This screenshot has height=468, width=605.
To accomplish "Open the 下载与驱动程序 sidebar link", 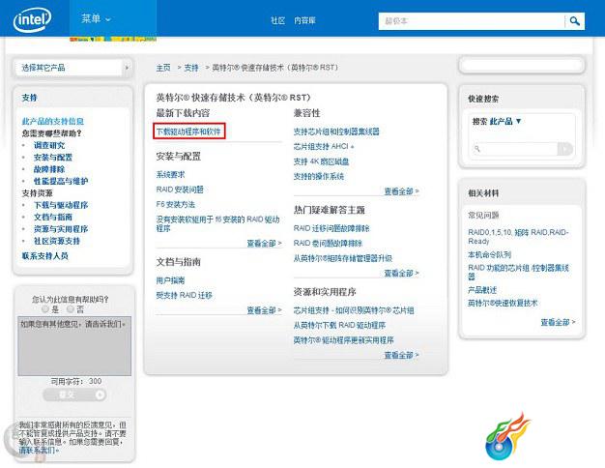I will tap(61, 205).
